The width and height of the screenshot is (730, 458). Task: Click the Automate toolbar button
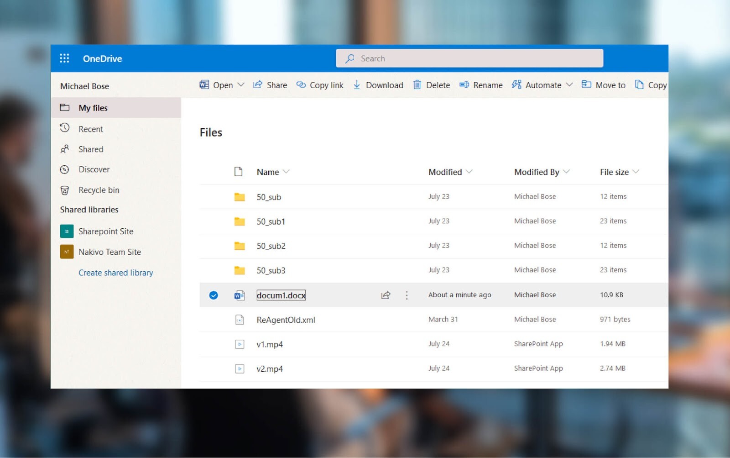[537, 85]
